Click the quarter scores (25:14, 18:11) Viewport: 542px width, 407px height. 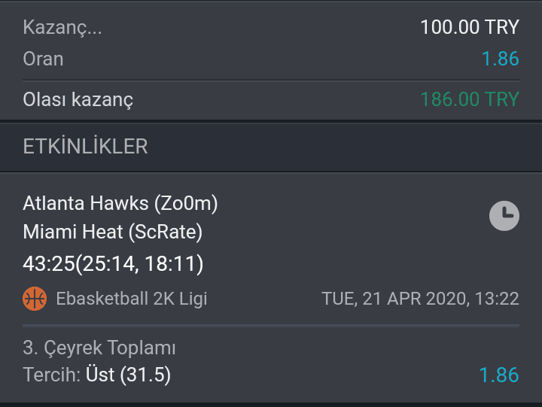139,264
